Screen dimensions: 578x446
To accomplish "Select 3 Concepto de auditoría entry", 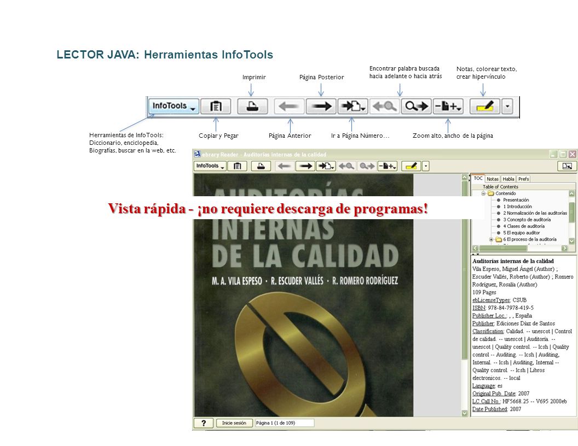I will 527,220.
